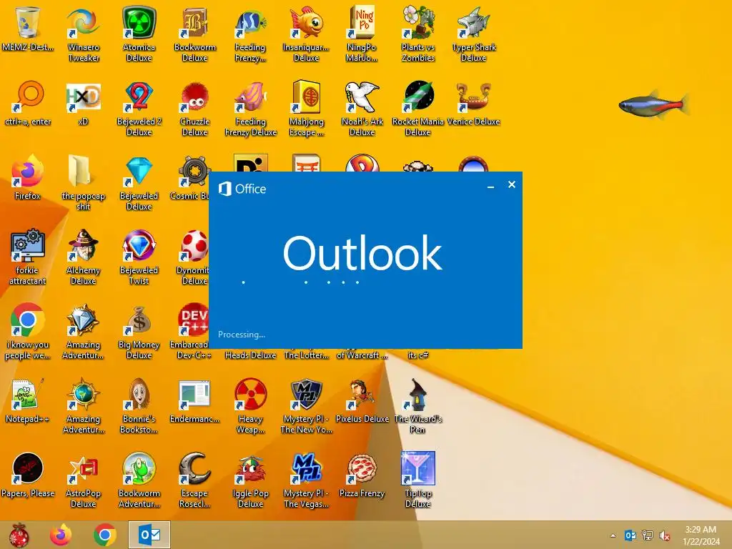Click the AstroPop Deluxe icon

[83, 468]
